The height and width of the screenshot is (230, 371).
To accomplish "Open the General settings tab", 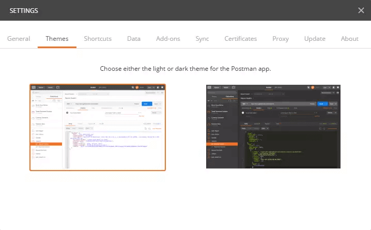I will pyautogui.click(x=19, y=39).
